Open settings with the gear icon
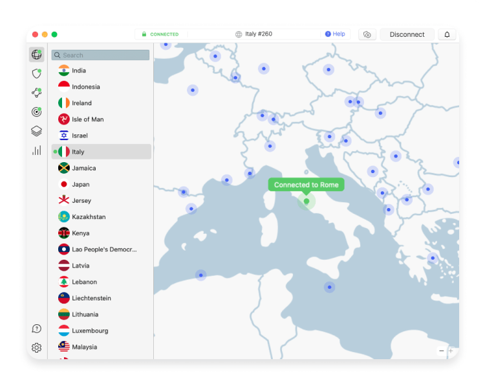Viewport: 485px width, 385px height. coord(36,348)
